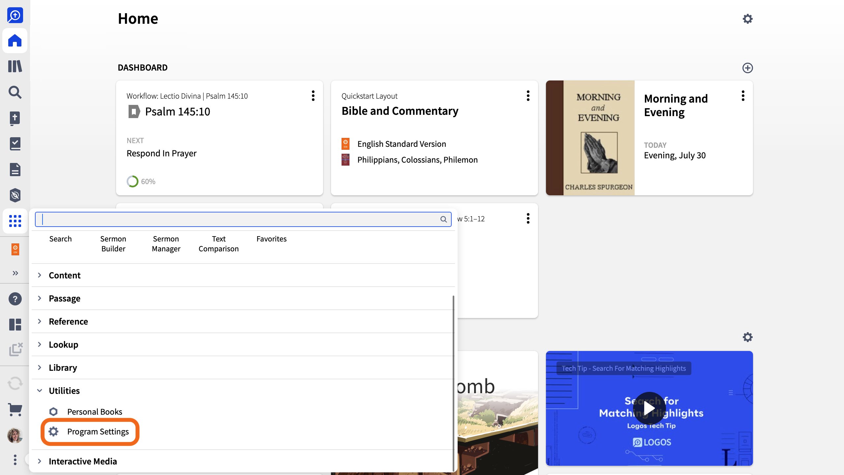This screenshot has height=475, width=844.
Task: Focus the tools search input field
Action: coord(243,219)
